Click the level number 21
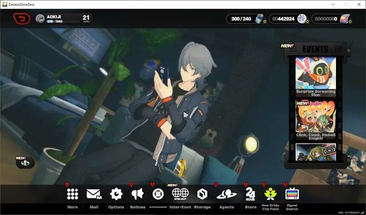Image resolution: width=366 pixels, height=215 pixels. tap(86, 18)
